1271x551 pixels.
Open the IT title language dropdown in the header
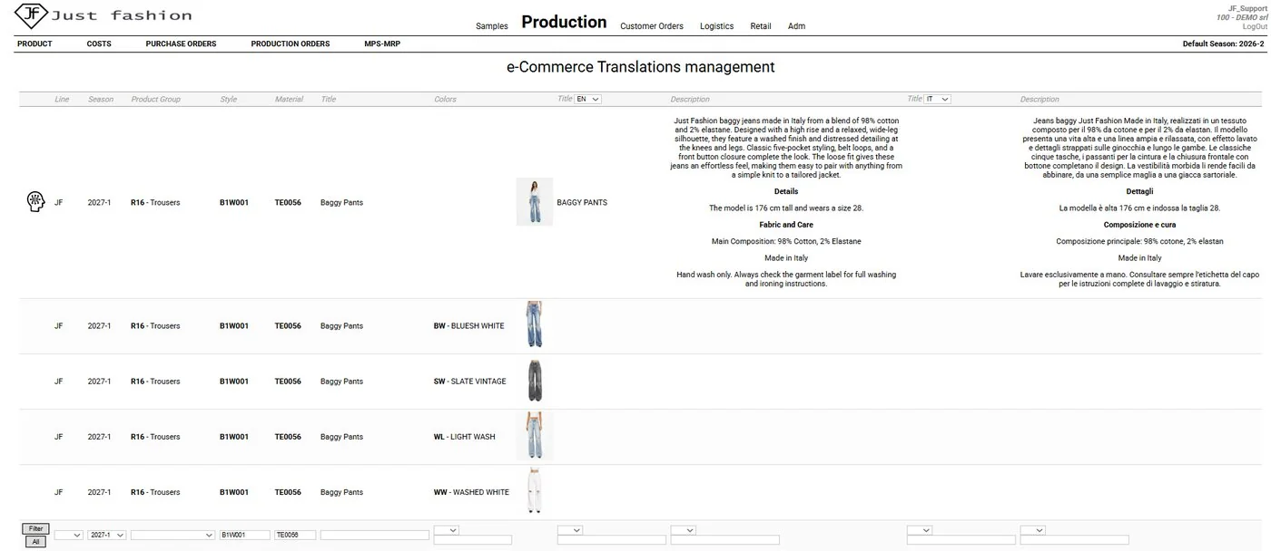coord(937,99)
